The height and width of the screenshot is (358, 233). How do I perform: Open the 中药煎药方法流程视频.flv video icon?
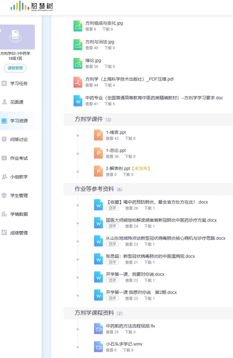(98, 329)
